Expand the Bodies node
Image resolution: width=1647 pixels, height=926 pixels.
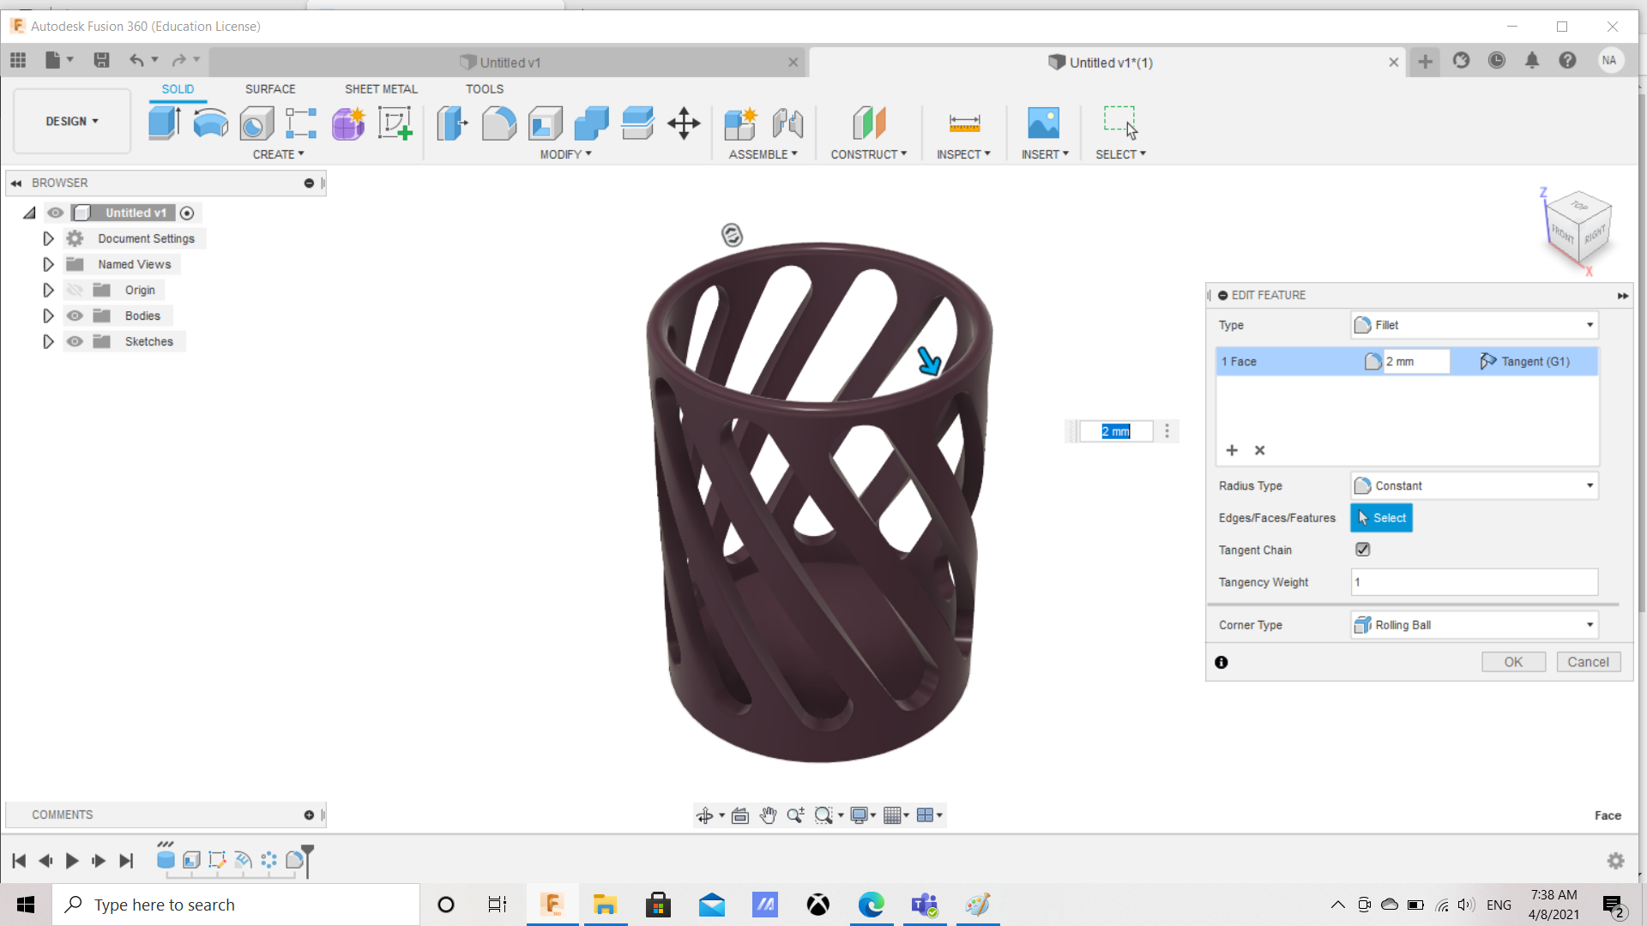pos(48,316)
